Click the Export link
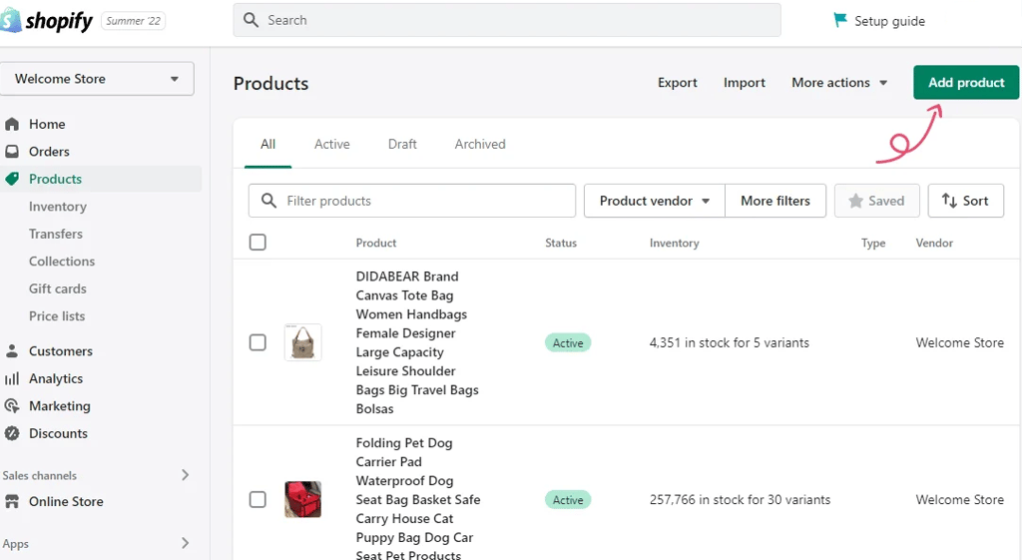1022x560 pixels. pos(678,83)
